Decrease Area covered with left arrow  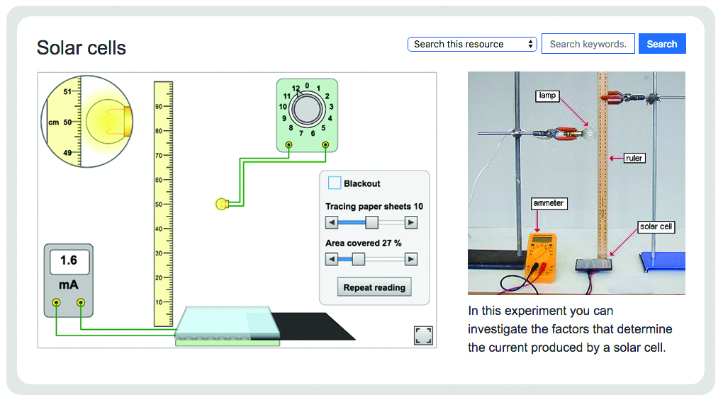tap(332, 259)
